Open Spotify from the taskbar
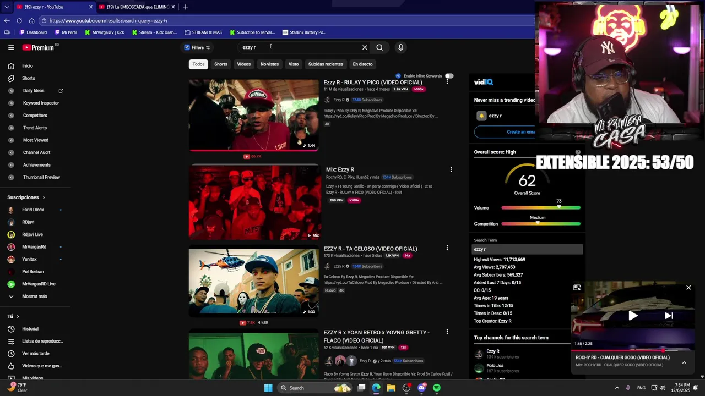The image size is (705, 396). 437,388
